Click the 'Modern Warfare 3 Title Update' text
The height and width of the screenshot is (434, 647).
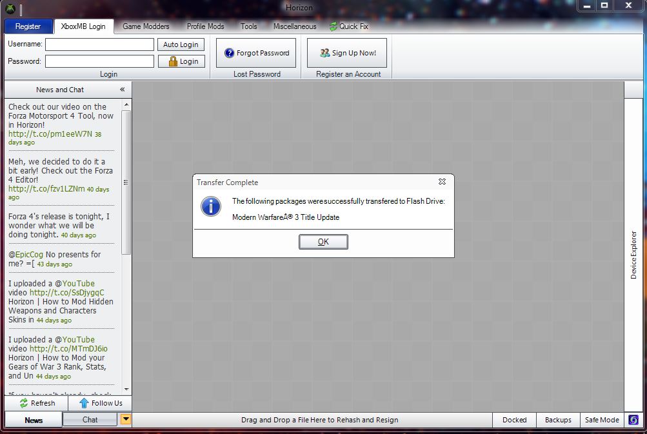pyautogui.click(x=286, y=217)
